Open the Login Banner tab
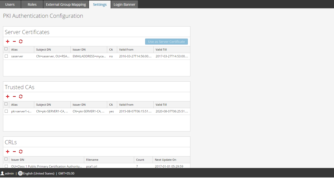The image size is (334, 184). click(124, 5)
